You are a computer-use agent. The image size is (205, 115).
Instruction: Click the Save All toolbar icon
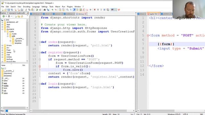click(x=12, y=10)
